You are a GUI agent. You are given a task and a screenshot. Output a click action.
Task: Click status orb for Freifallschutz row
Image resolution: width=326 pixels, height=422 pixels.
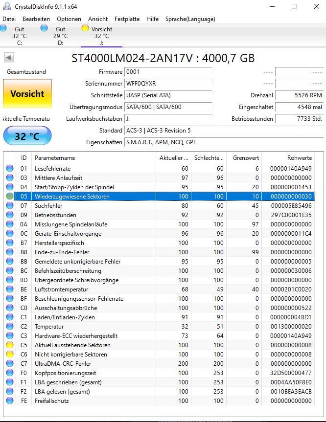[10, 401]
